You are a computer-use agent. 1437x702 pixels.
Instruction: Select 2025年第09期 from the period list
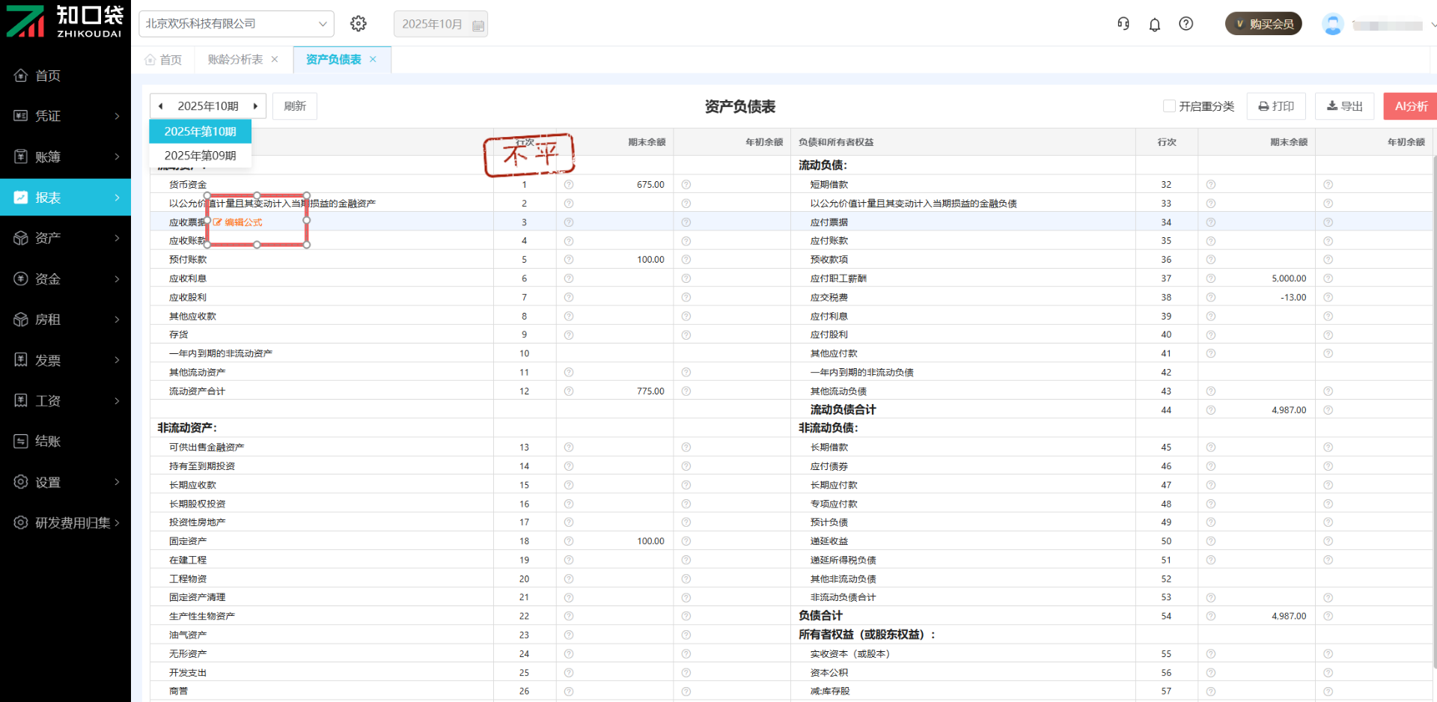[x=200, y=156]
